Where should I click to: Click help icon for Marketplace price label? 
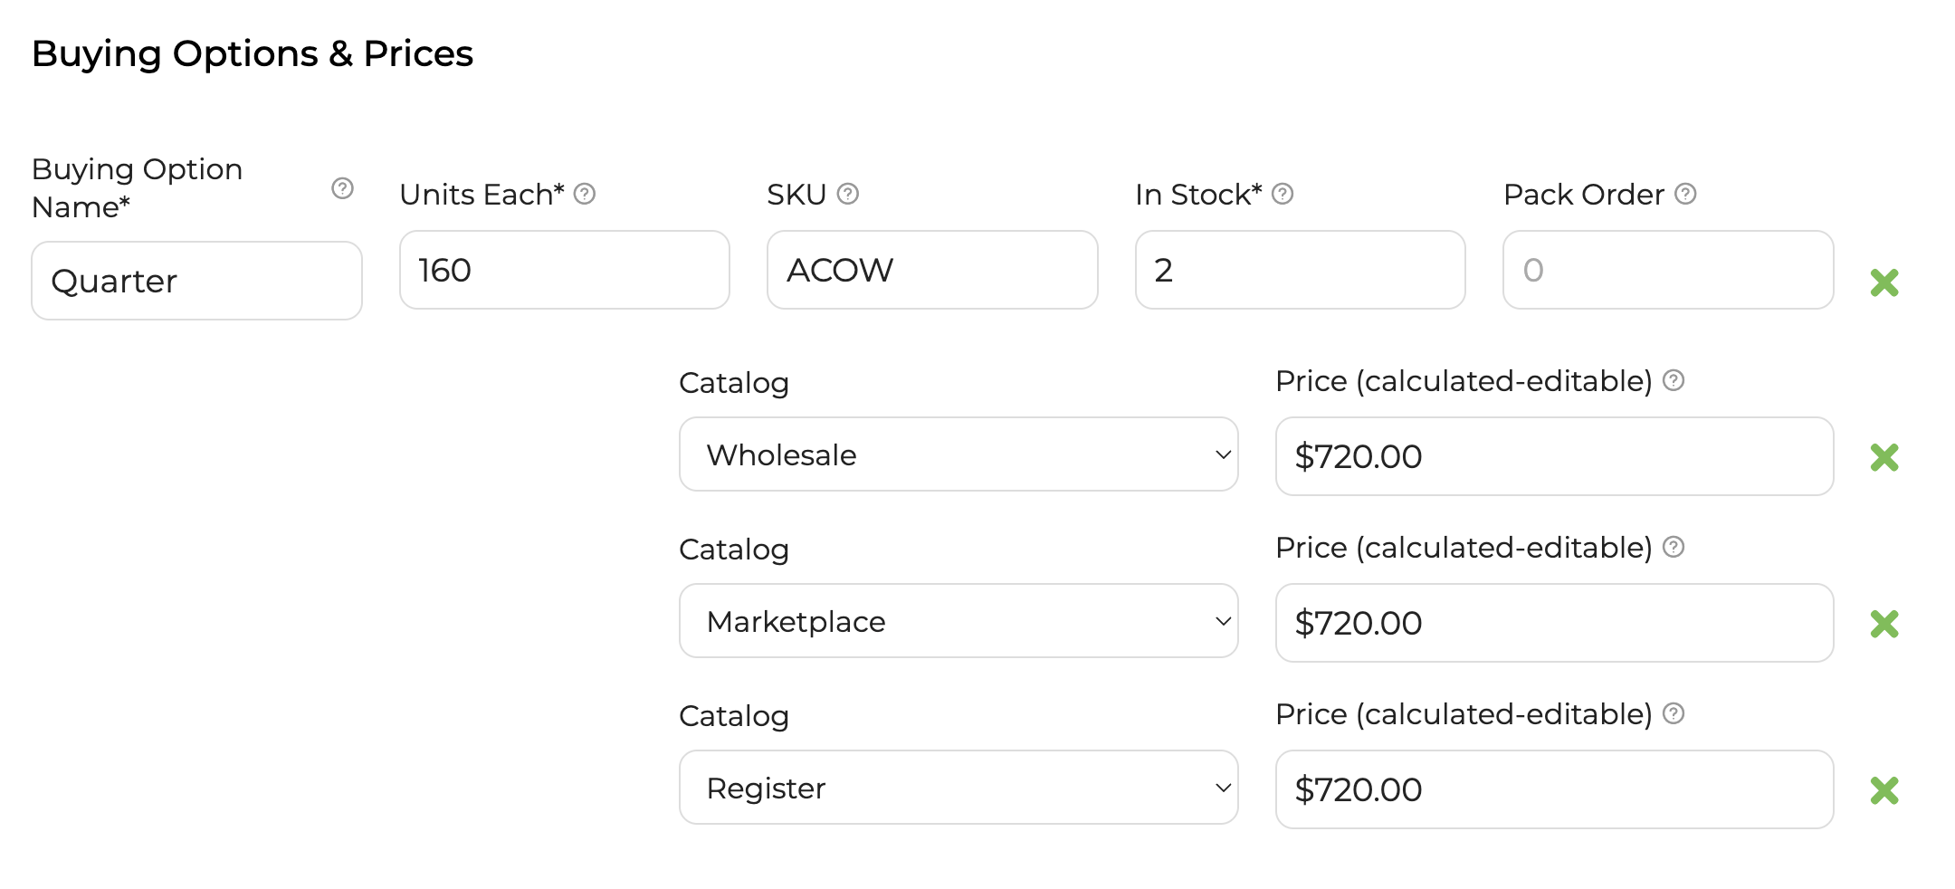(x=1674, y=547)
